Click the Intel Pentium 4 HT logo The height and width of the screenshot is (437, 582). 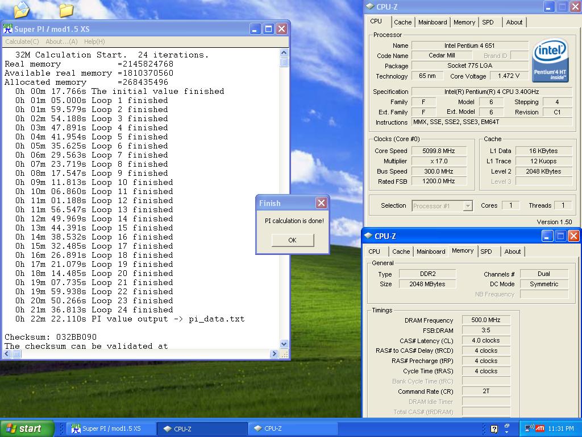tap(550, 60)
